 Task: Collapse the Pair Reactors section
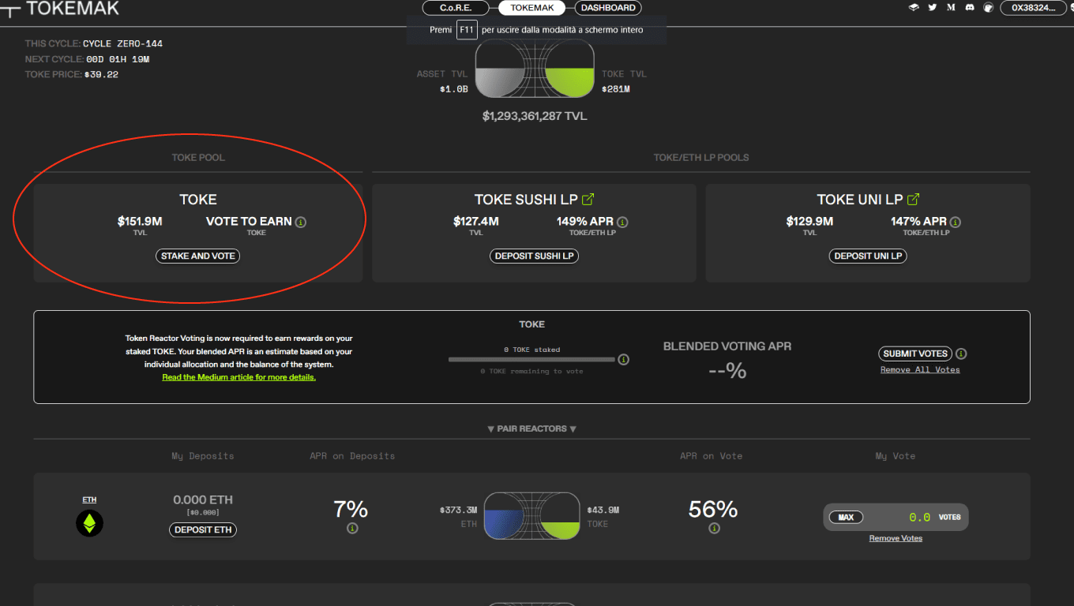[x=532, y=428]
